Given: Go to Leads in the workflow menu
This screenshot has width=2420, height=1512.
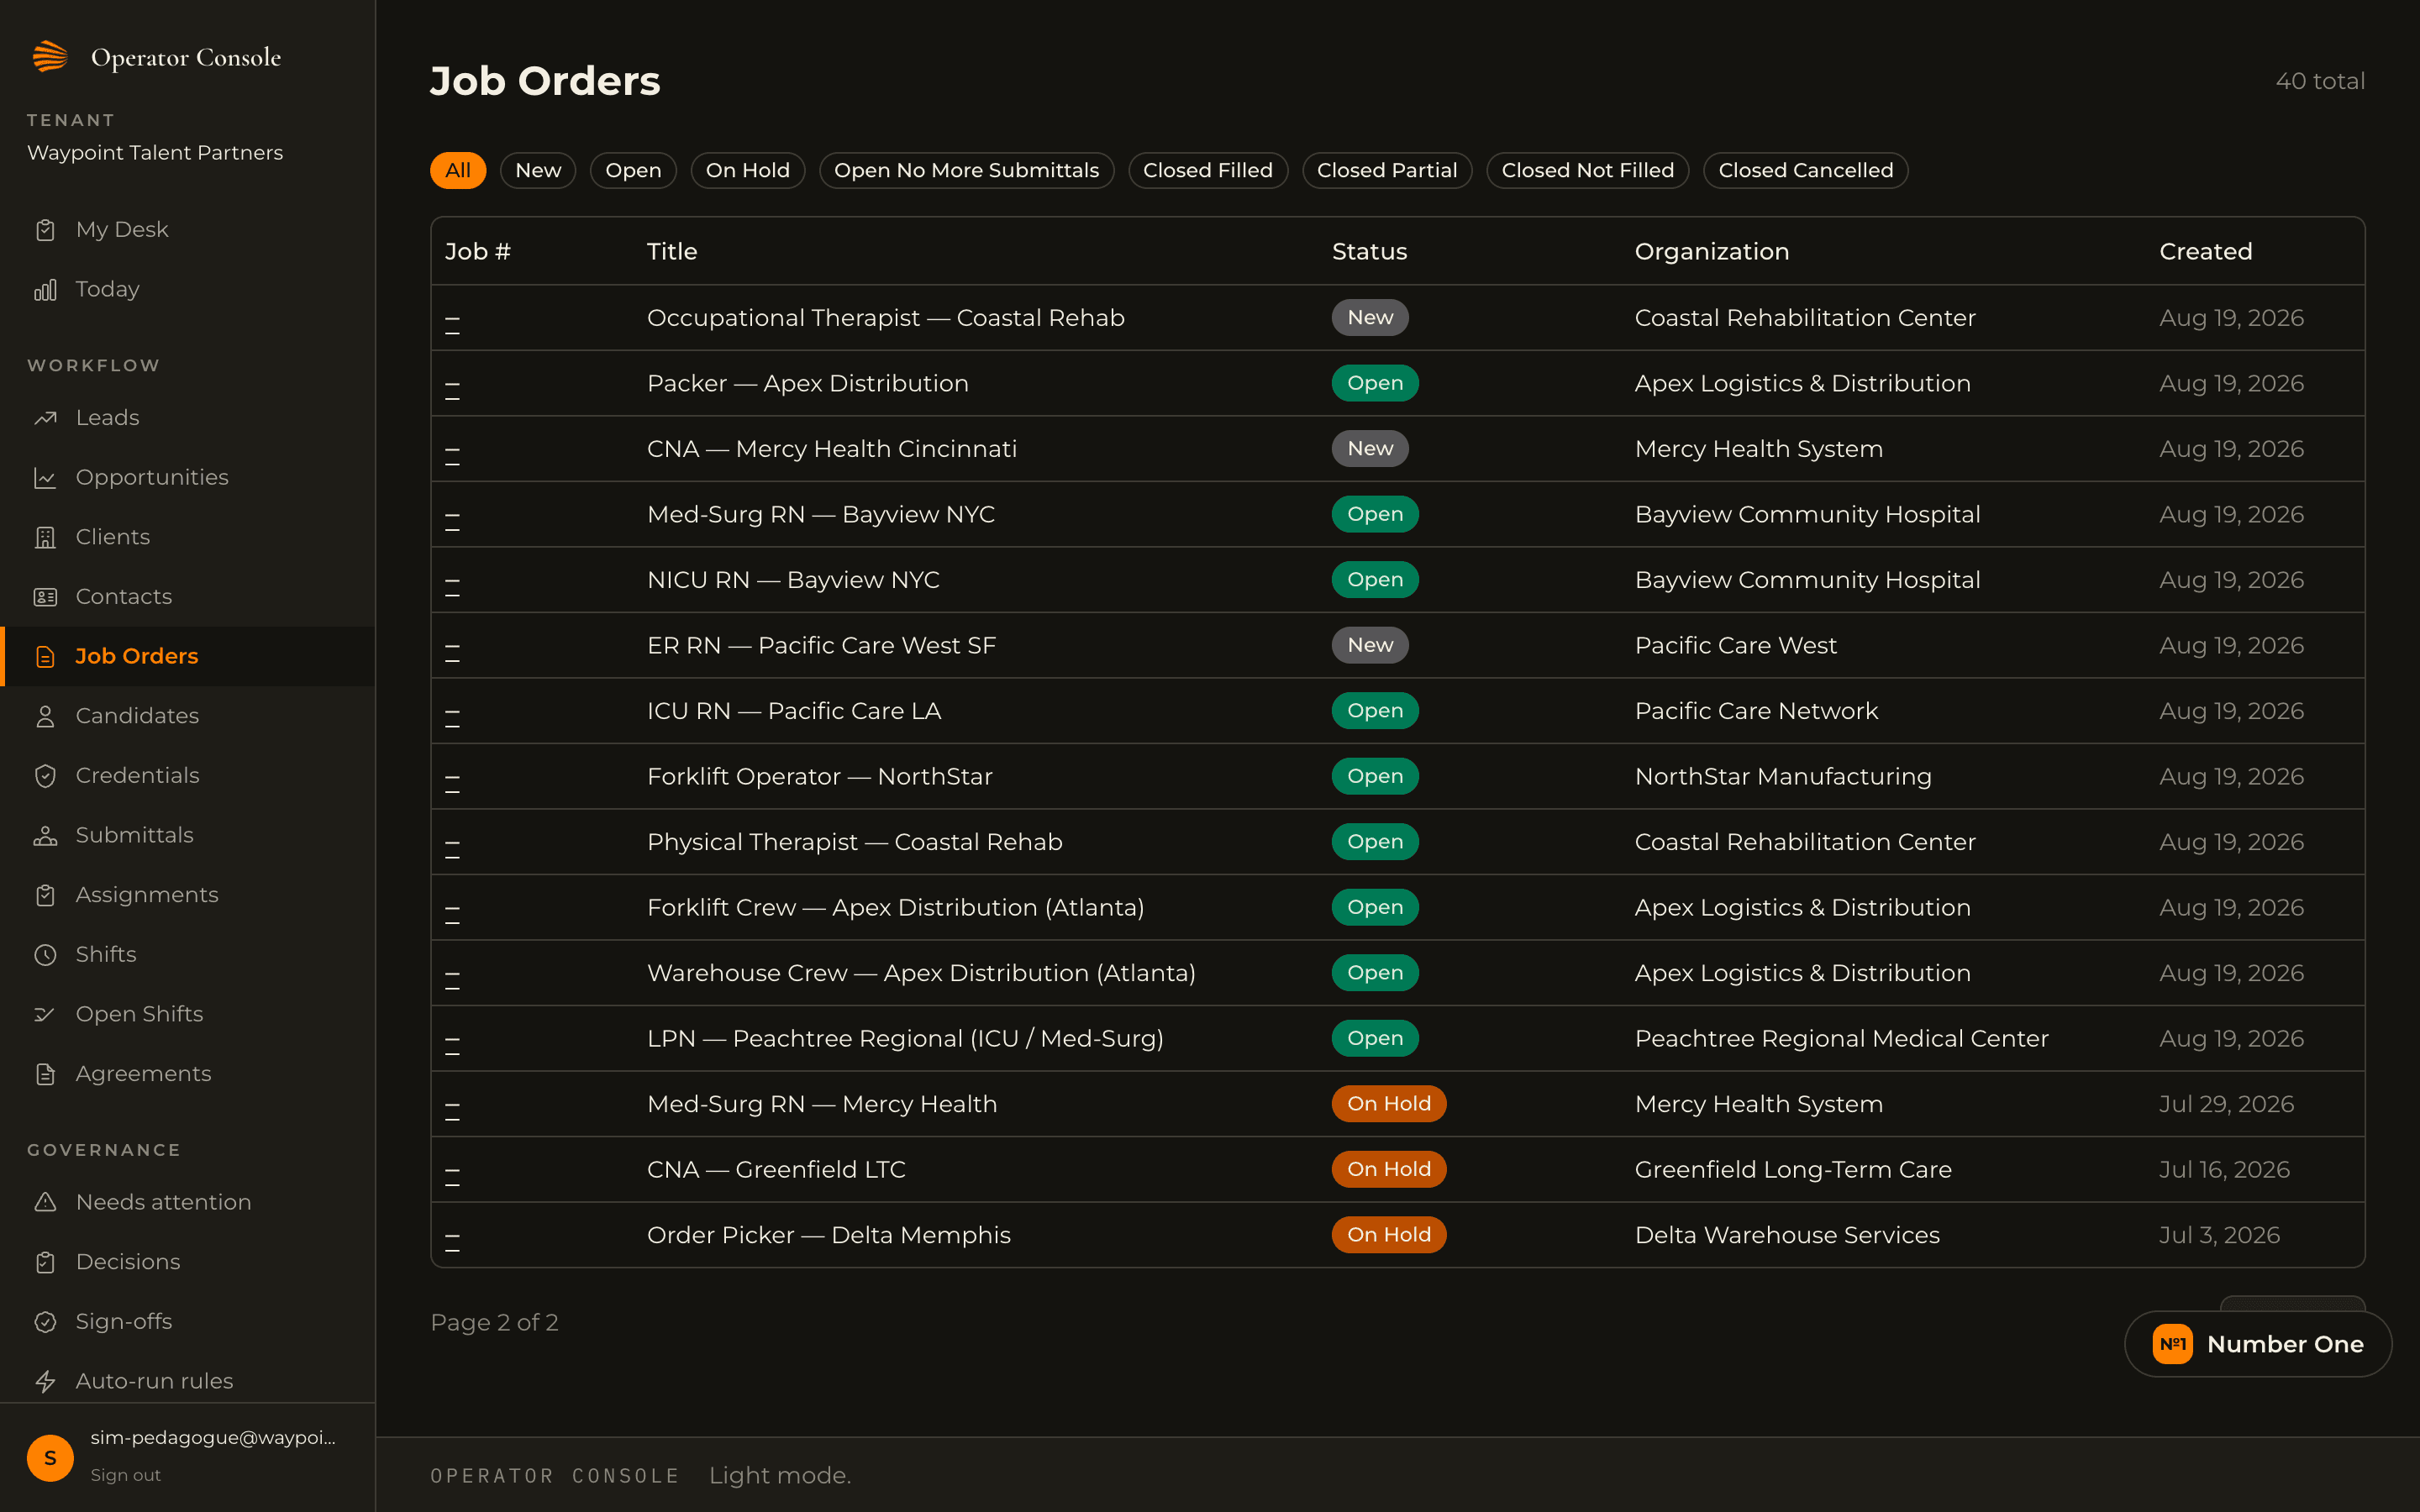Looking at the screenshot, I should pyautogui.click(x=187, y=417).
